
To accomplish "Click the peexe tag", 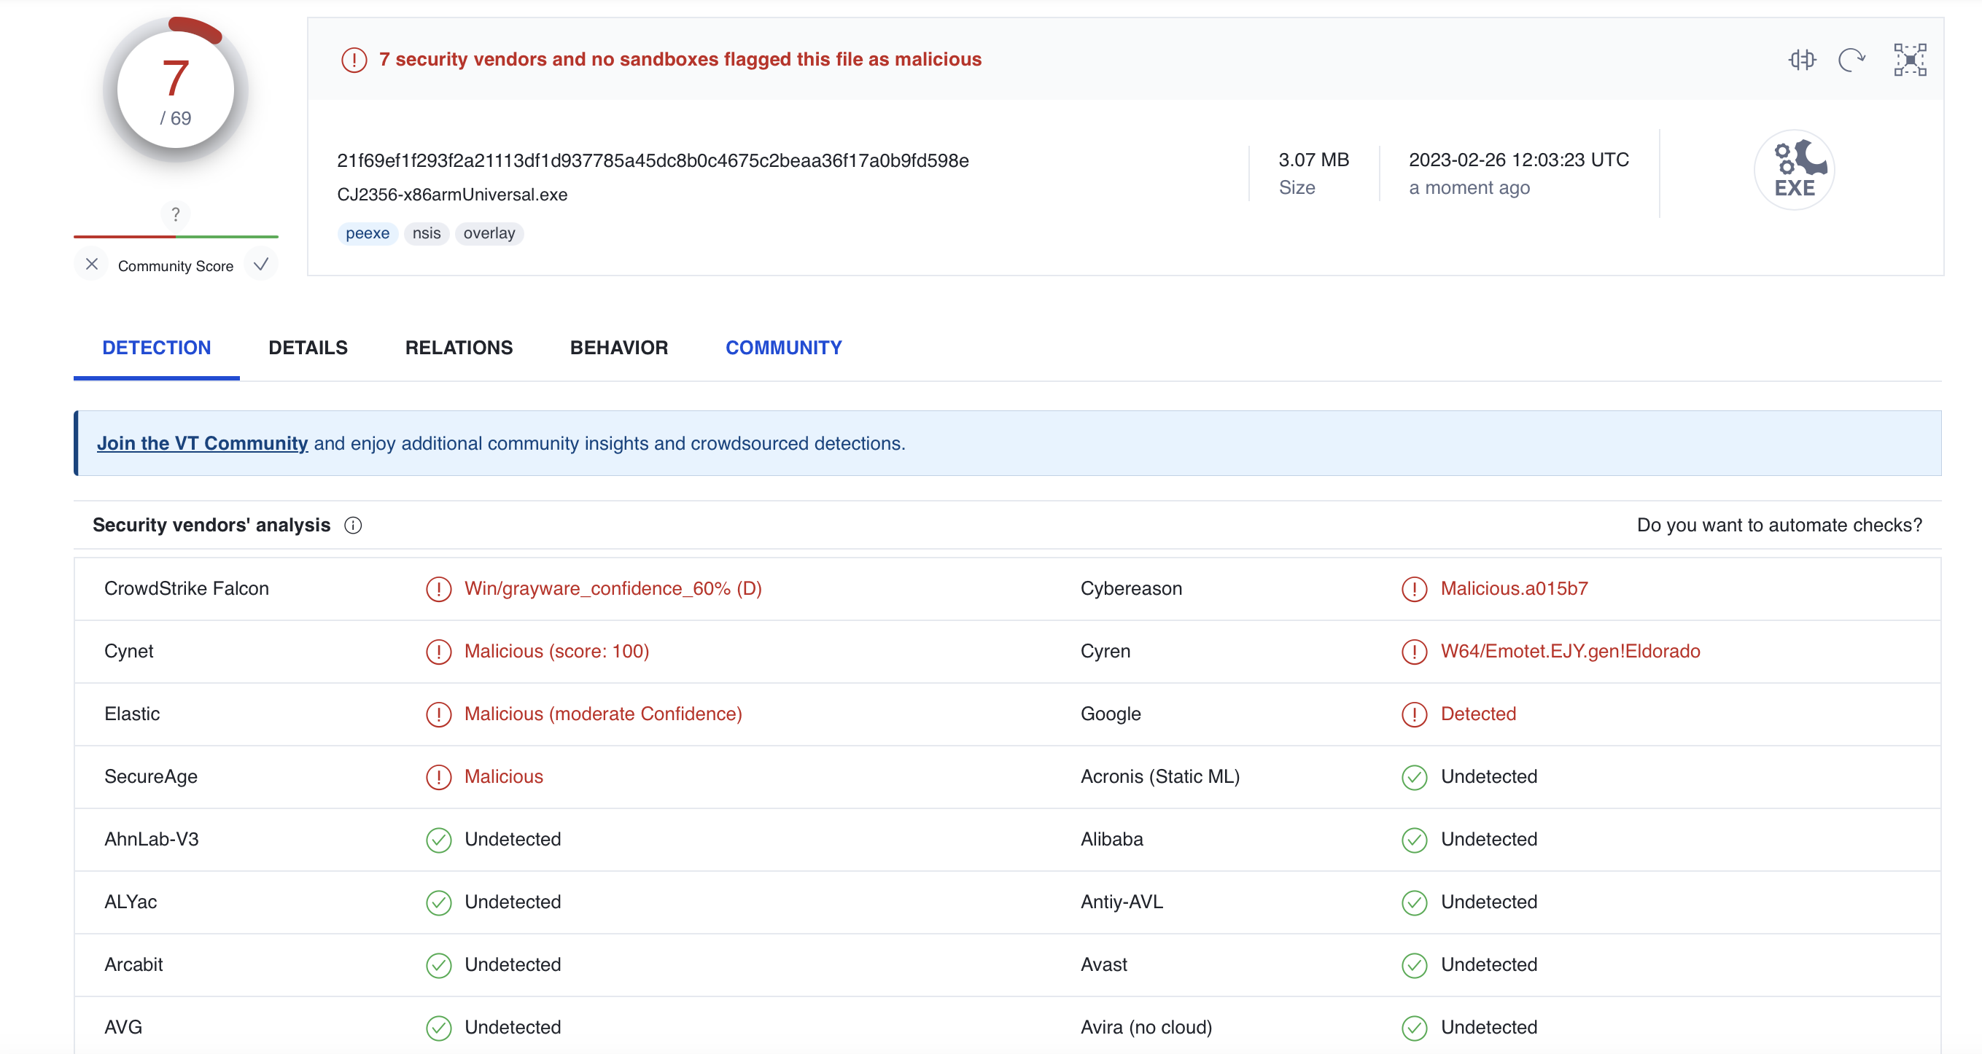I will click(x=367, y=233).
